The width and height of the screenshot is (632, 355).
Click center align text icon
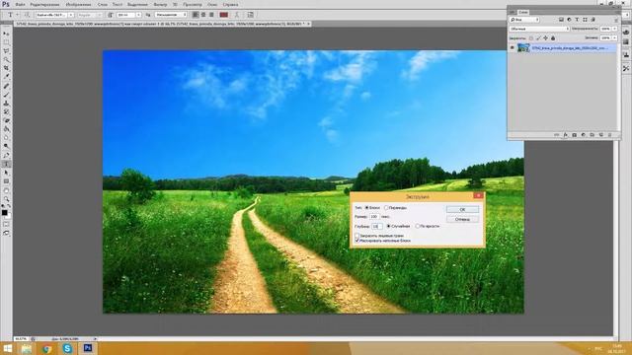pos(203,15)
